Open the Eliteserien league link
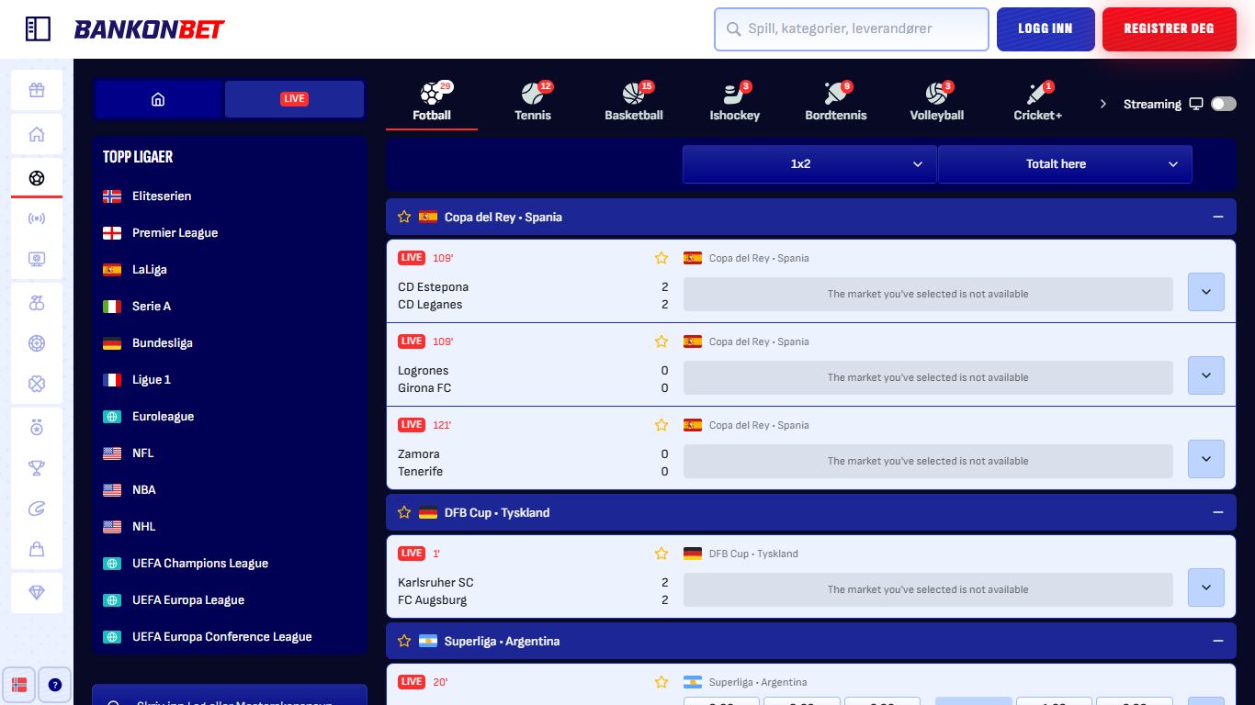This screenshot has width=1255, height=705. [x=162, y=196]
